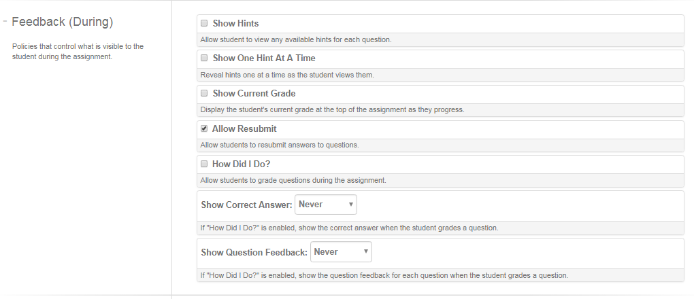This screenshot has height=299, width=694.
Task: Enable the Show One Hint At A Time checkbox
Action: click(204, 58)
